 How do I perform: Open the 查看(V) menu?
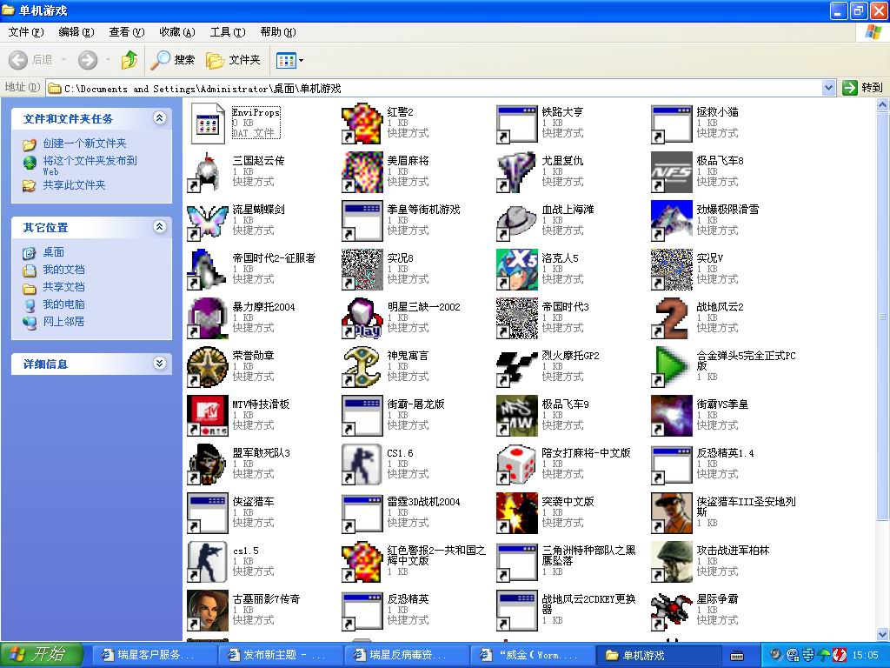click(x=127, y=32)
